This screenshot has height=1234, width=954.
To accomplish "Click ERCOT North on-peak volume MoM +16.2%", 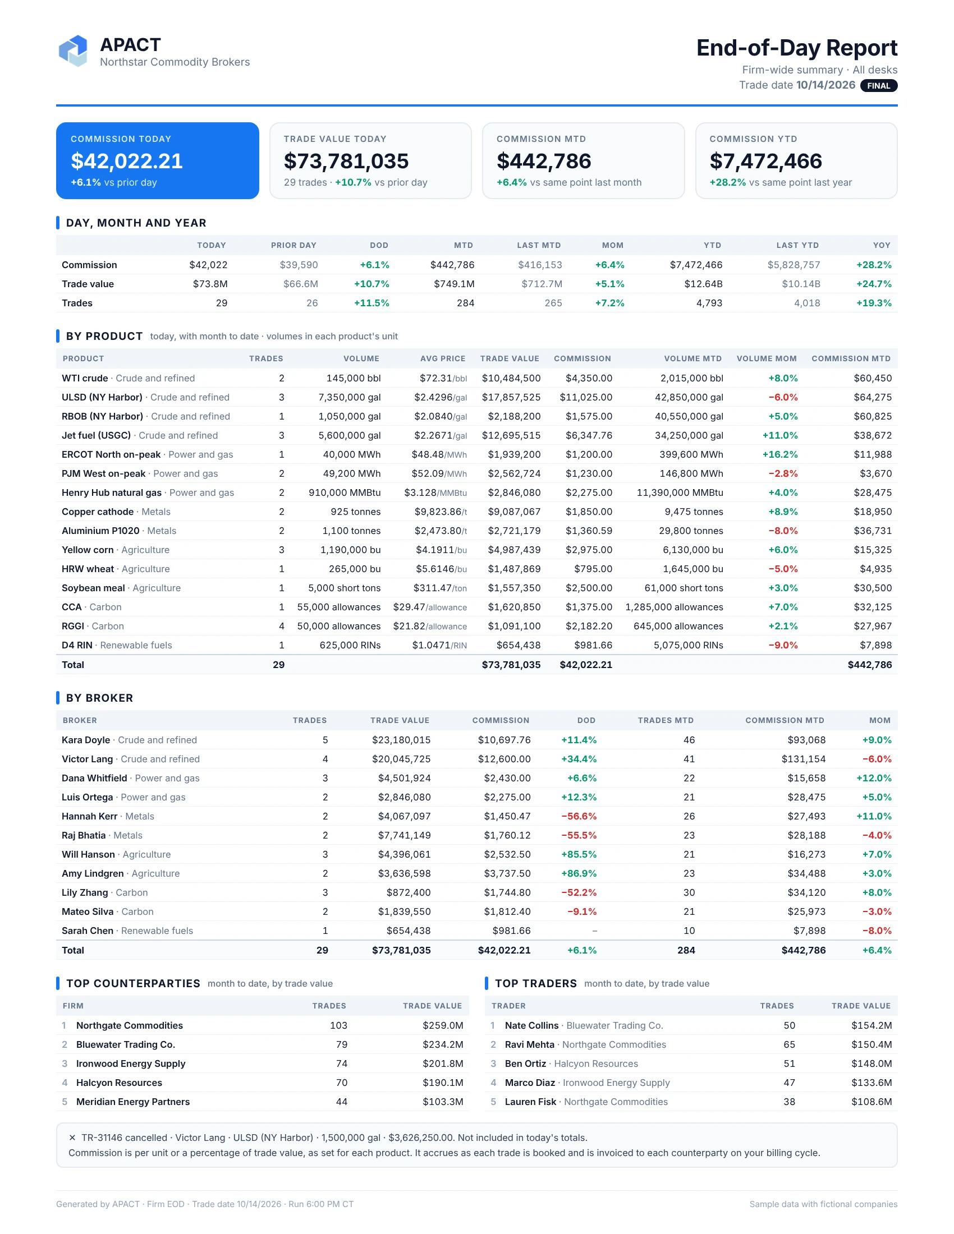I will pos(780,454).
